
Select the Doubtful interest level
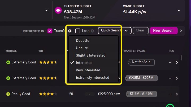(83, 41)
